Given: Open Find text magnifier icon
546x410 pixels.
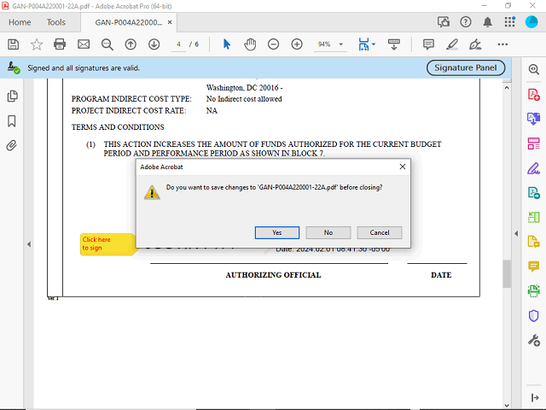Looking at the screenshot, I should pos(107,44).
